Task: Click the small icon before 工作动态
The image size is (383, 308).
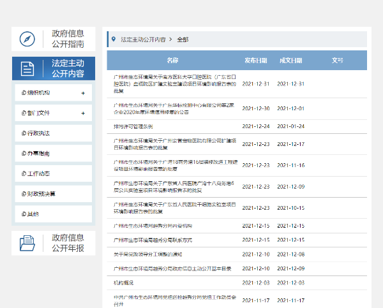Action: 24,173
